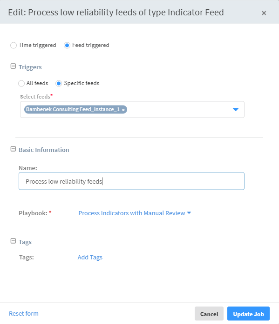Image resolution: width=279 pixels, height=324 pixels.
Task: Collapse the Triggers section icon
Action: tap(13, 66)
